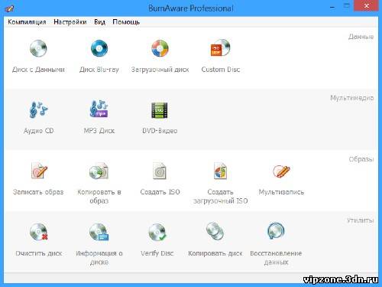Open the Настройки menu

tap(70, 22)
